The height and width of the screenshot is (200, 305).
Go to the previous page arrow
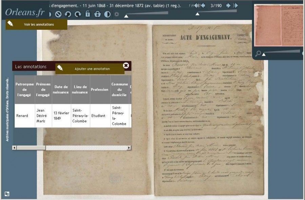203,5
